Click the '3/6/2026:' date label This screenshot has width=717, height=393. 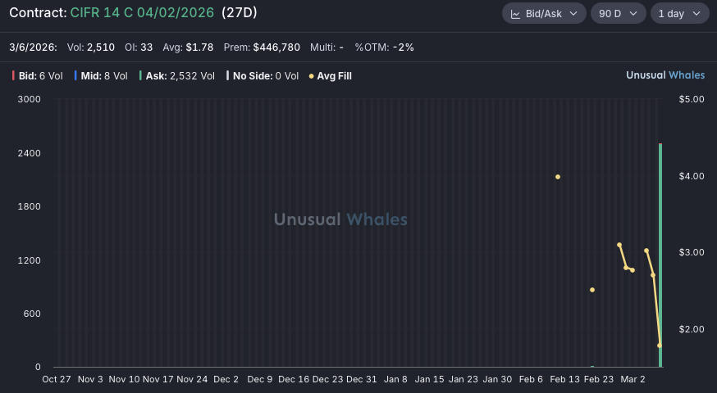coord(33,47)
